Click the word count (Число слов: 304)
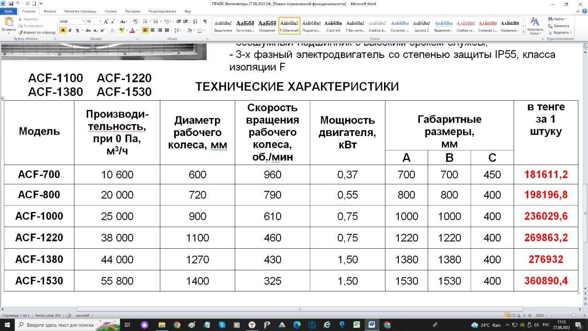The image size is (588, 331). coord(48,315)
